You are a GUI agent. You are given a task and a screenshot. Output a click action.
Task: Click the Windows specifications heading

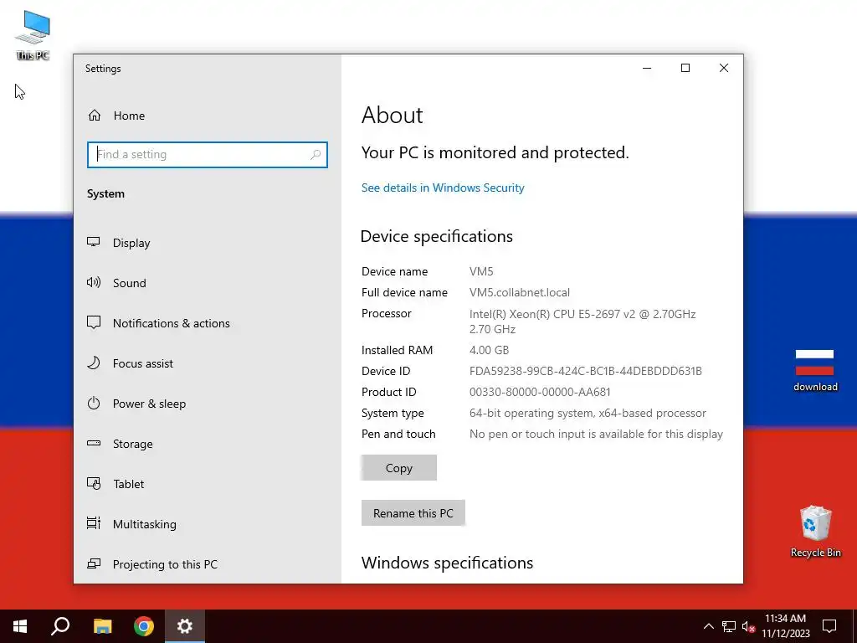tap(447, 563)
